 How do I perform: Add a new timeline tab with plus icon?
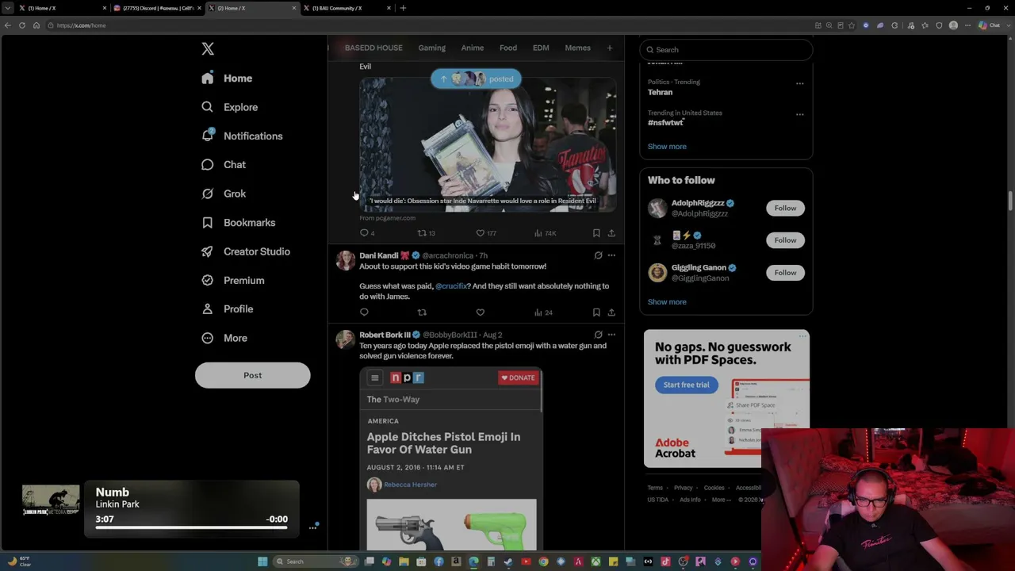[609, 48]
